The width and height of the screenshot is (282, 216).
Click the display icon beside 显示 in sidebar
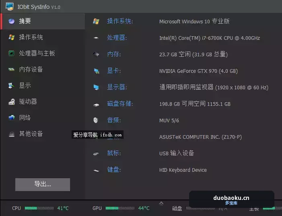coord(11,85)
